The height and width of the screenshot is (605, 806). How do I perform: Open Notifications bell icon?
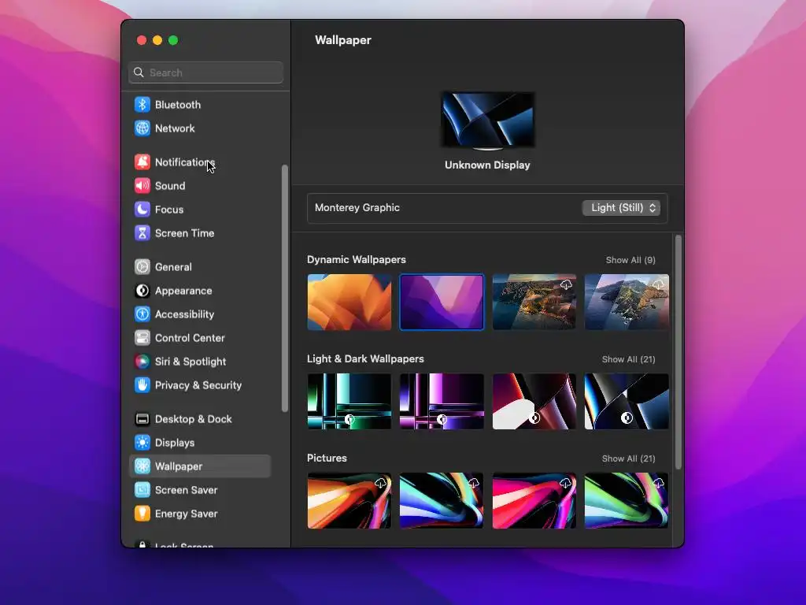pyautogui.click(x=142, y=162)
